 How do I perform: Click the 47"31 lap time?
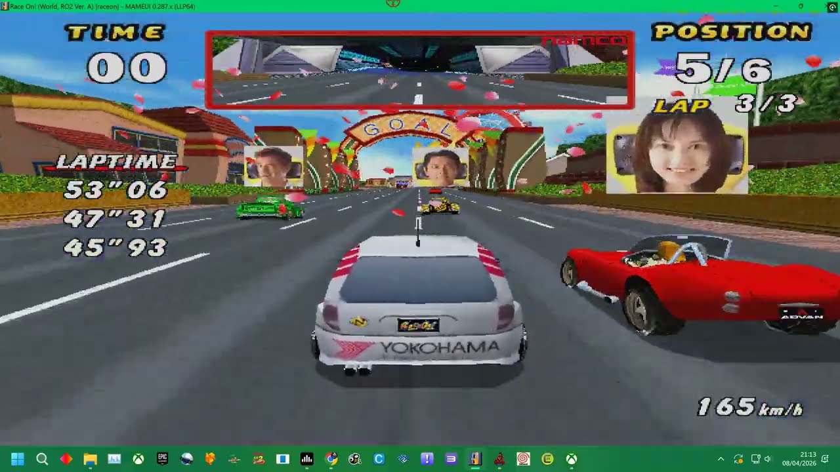click(x=115, y=219)
